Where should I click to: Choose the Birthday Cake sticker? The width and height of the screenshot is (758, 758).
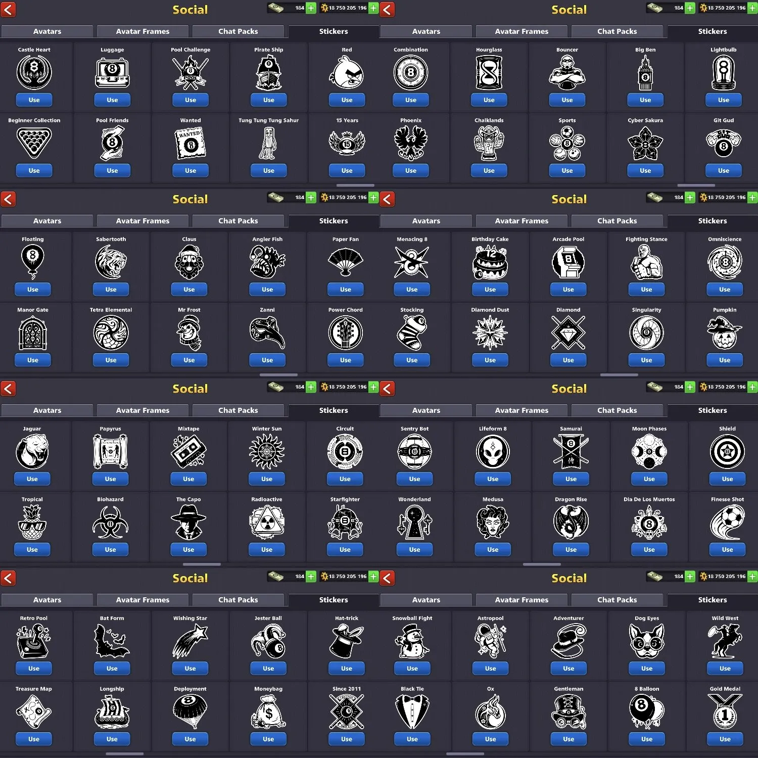[490, 262]
